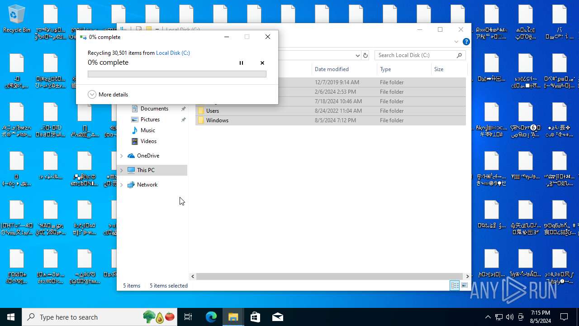
Task: Click the This PC monitor icon
Action: pyautogui.click(x=131, y=170)
